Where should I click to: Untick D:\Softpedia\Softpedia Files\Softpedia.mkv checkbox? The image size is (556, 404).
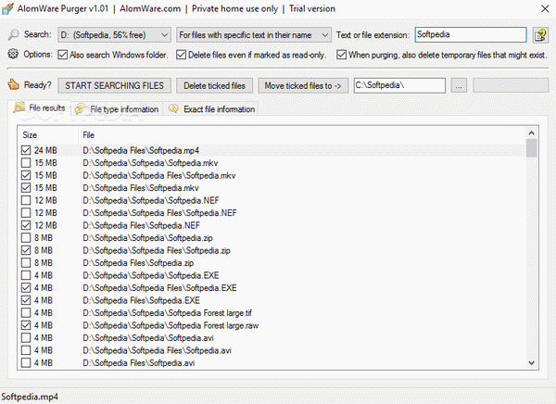click(x=26, y=175)
